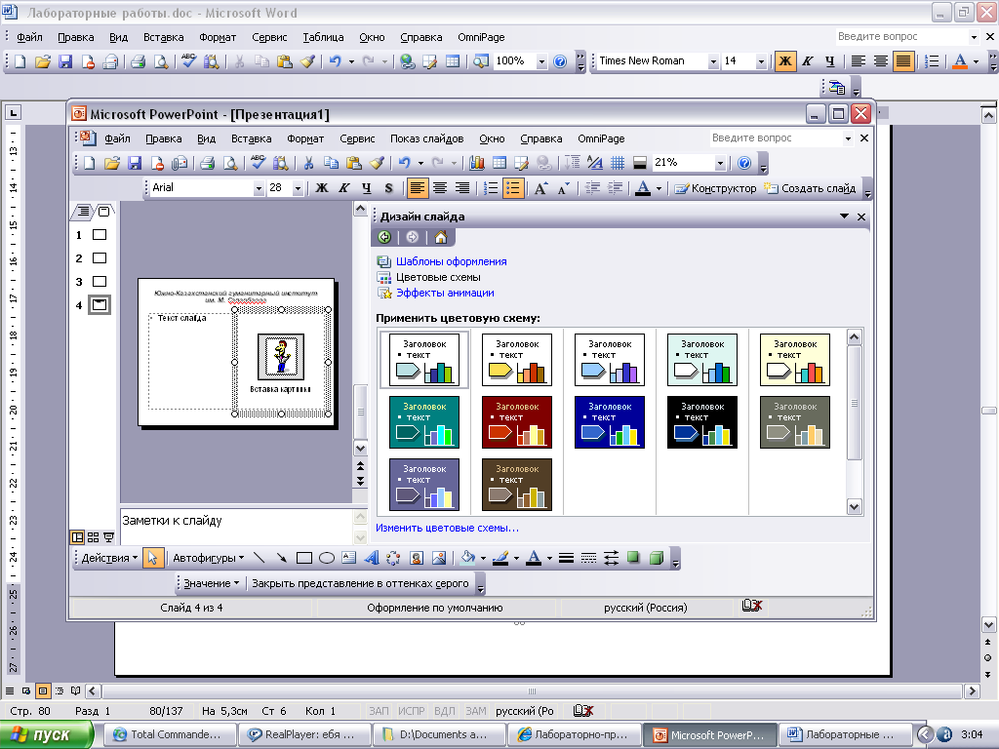
Task: Open Вставка menu in PowerPoint
Action: 251,138
